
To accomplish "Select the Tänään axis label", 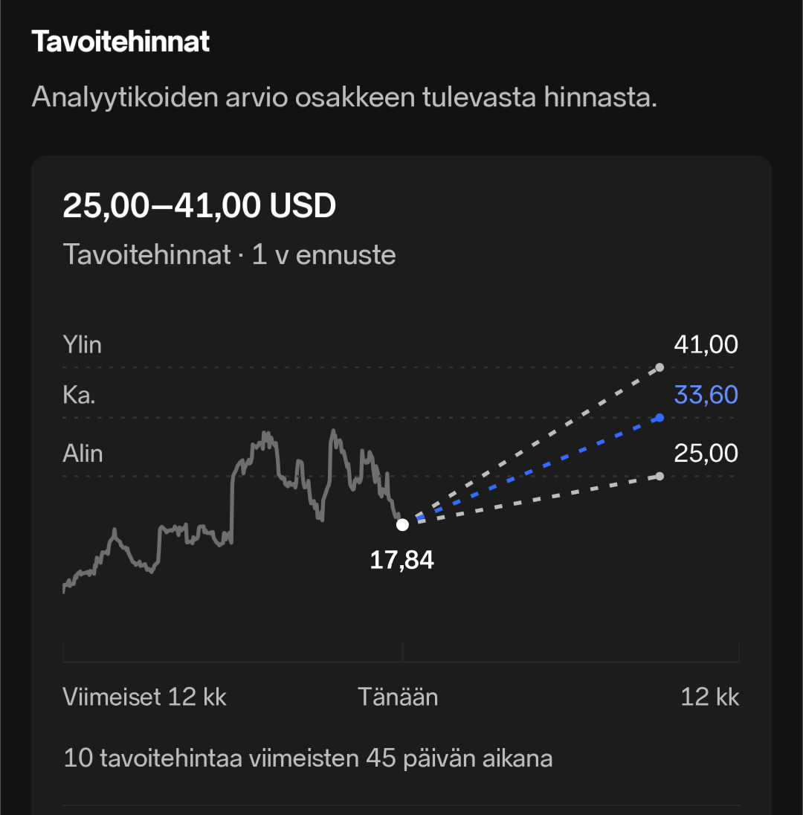I will (398, 698).
